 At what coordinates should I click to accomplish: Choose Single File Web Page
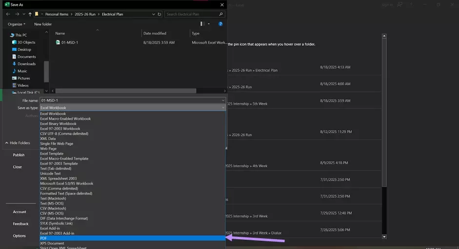pyautogui.click(x=133, y=144)
